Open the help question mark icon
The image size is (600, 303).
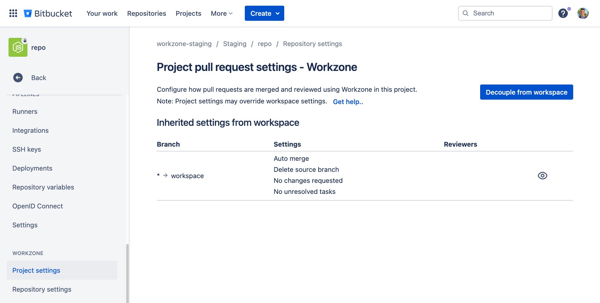point(563,13)
